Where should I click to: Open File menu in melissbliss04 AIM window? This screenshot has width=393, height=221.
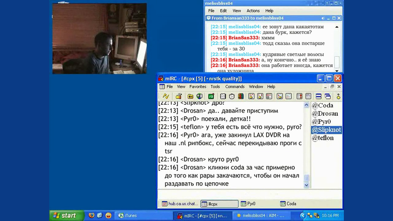tap(211, 11)
